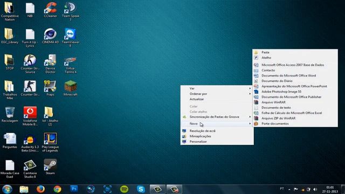Create a new Pasta
The image size is (345, 194).
(x=295, y=52)
